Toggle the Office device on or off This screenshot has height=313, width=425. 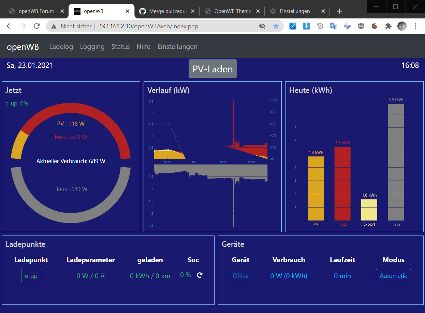click(x=240, y=276)
